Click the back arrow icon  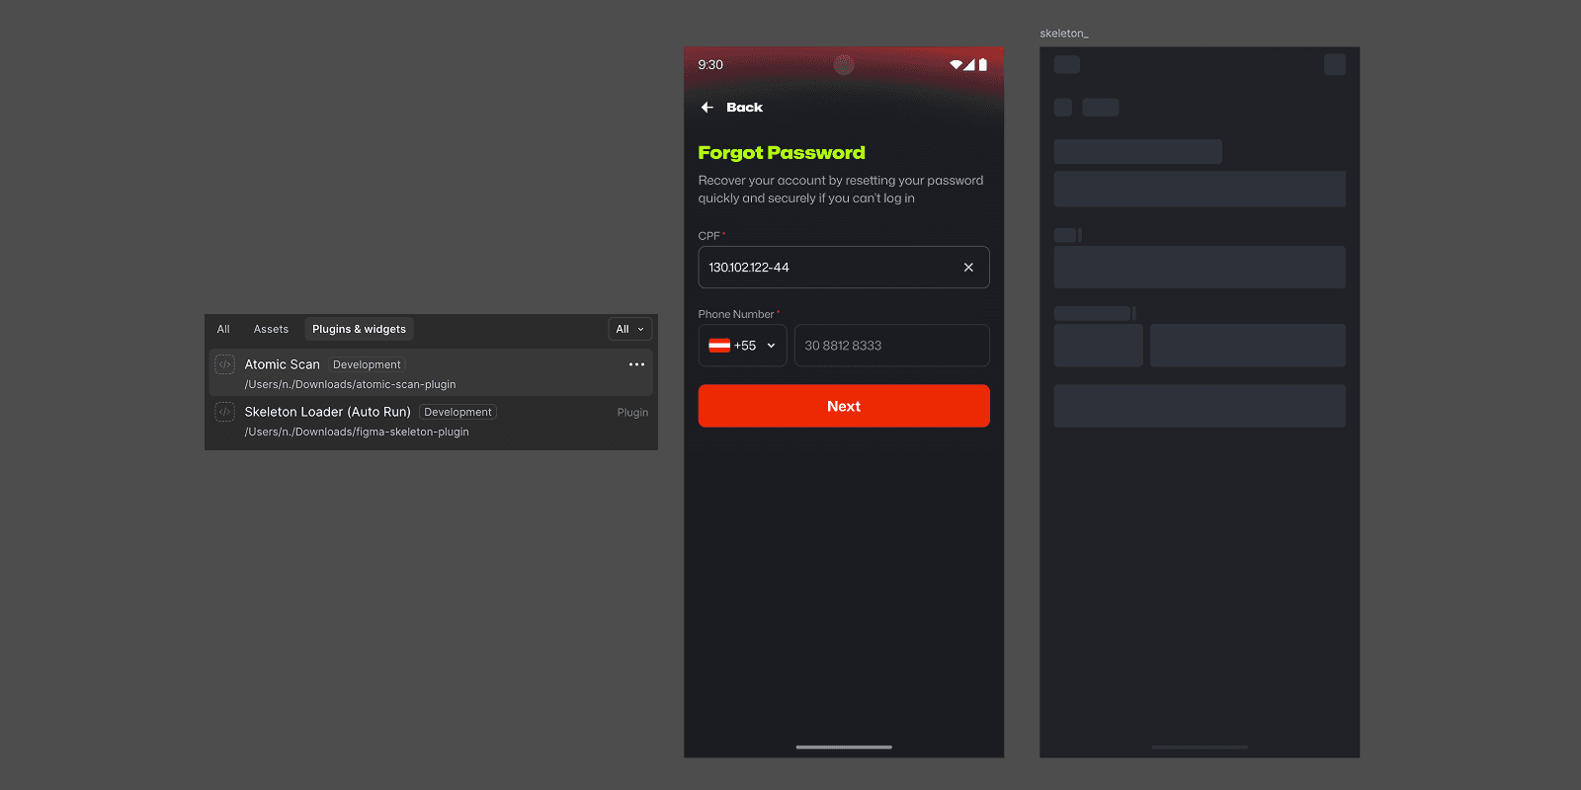(707, 108)
